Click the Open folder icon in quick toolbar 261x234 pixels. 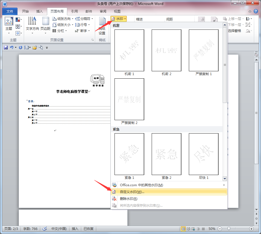click(x=34, y=48)
